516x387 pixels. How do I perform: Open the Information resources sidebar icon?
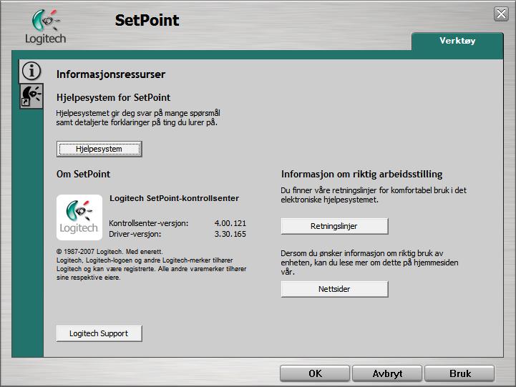click(31, 71)
